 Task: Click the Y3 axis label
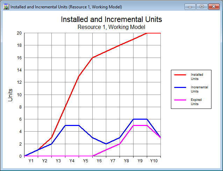coord(58,161)
